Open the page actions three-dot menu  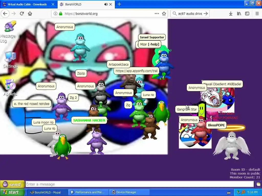pyautogui.click(x=157, y=14)
